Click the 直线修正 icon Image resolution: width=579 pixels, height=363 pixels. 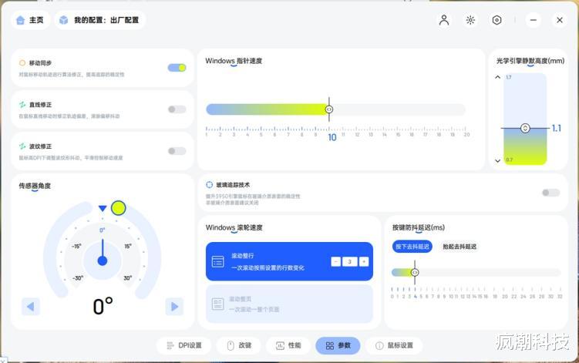coord(22,105)
